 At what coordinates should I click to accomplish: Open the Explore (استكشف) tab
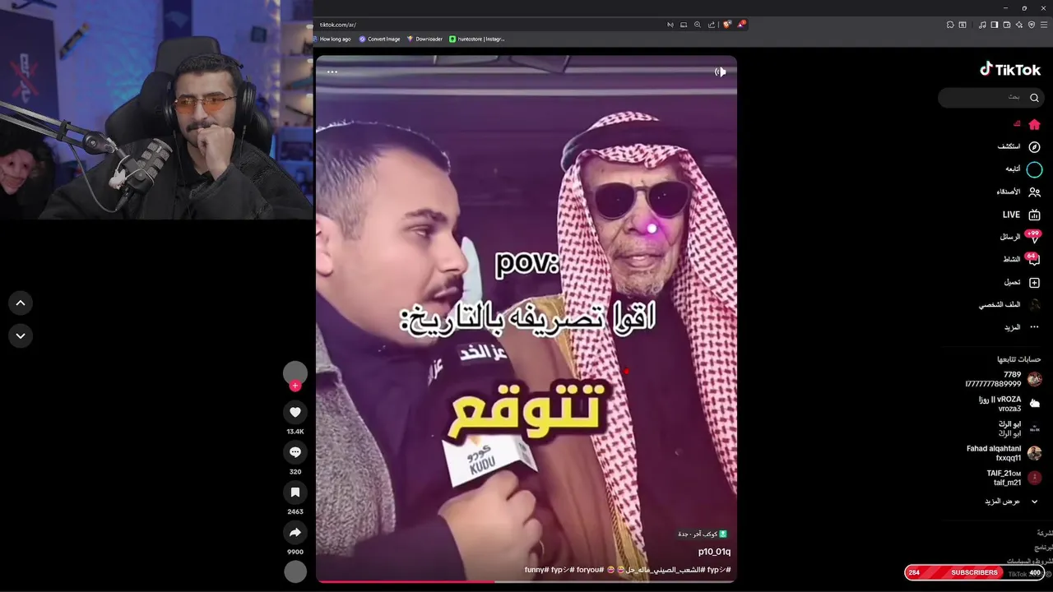point(1019,146)
